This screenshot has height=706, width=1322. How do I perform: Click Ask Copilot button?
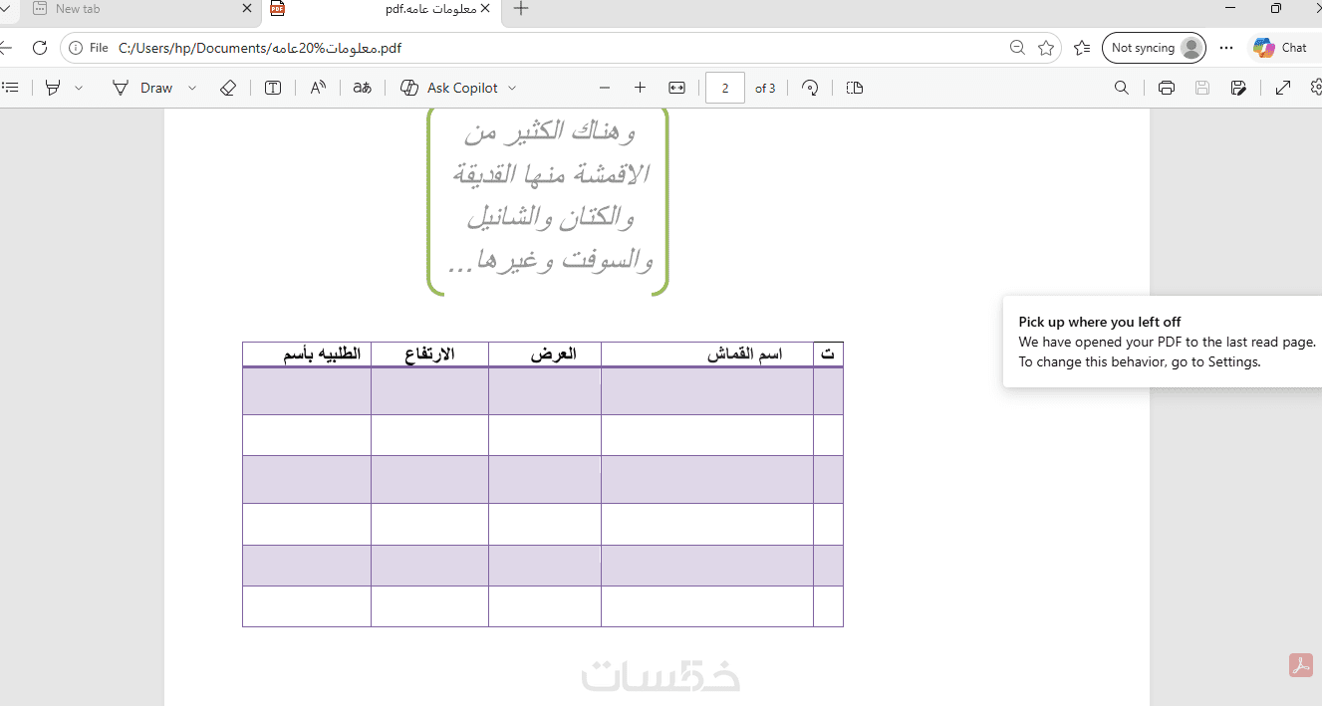(450, 88)
